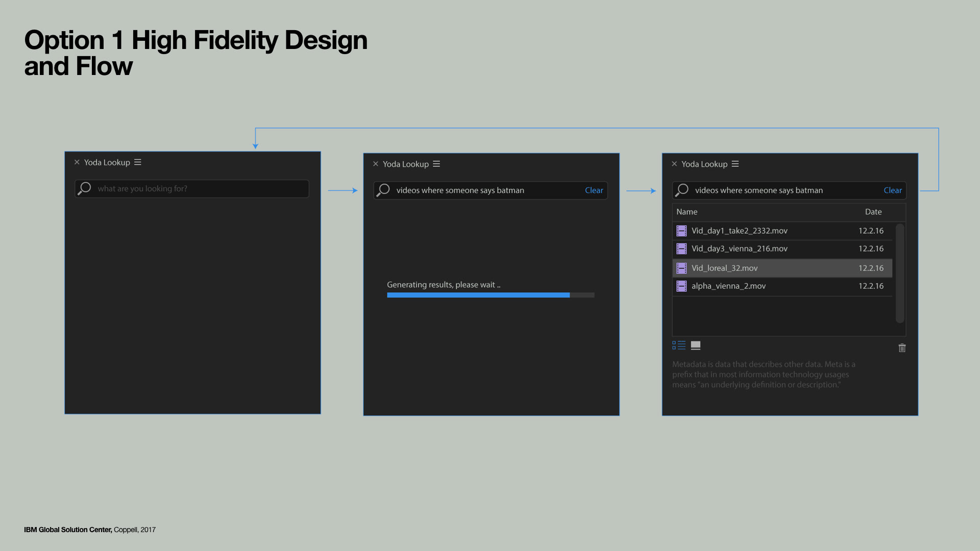The height and width of the screenshot is (551, 980).
Task: Open hamburger menu in results Yoda Lookup panel
Action: click(x=735, y=164)
